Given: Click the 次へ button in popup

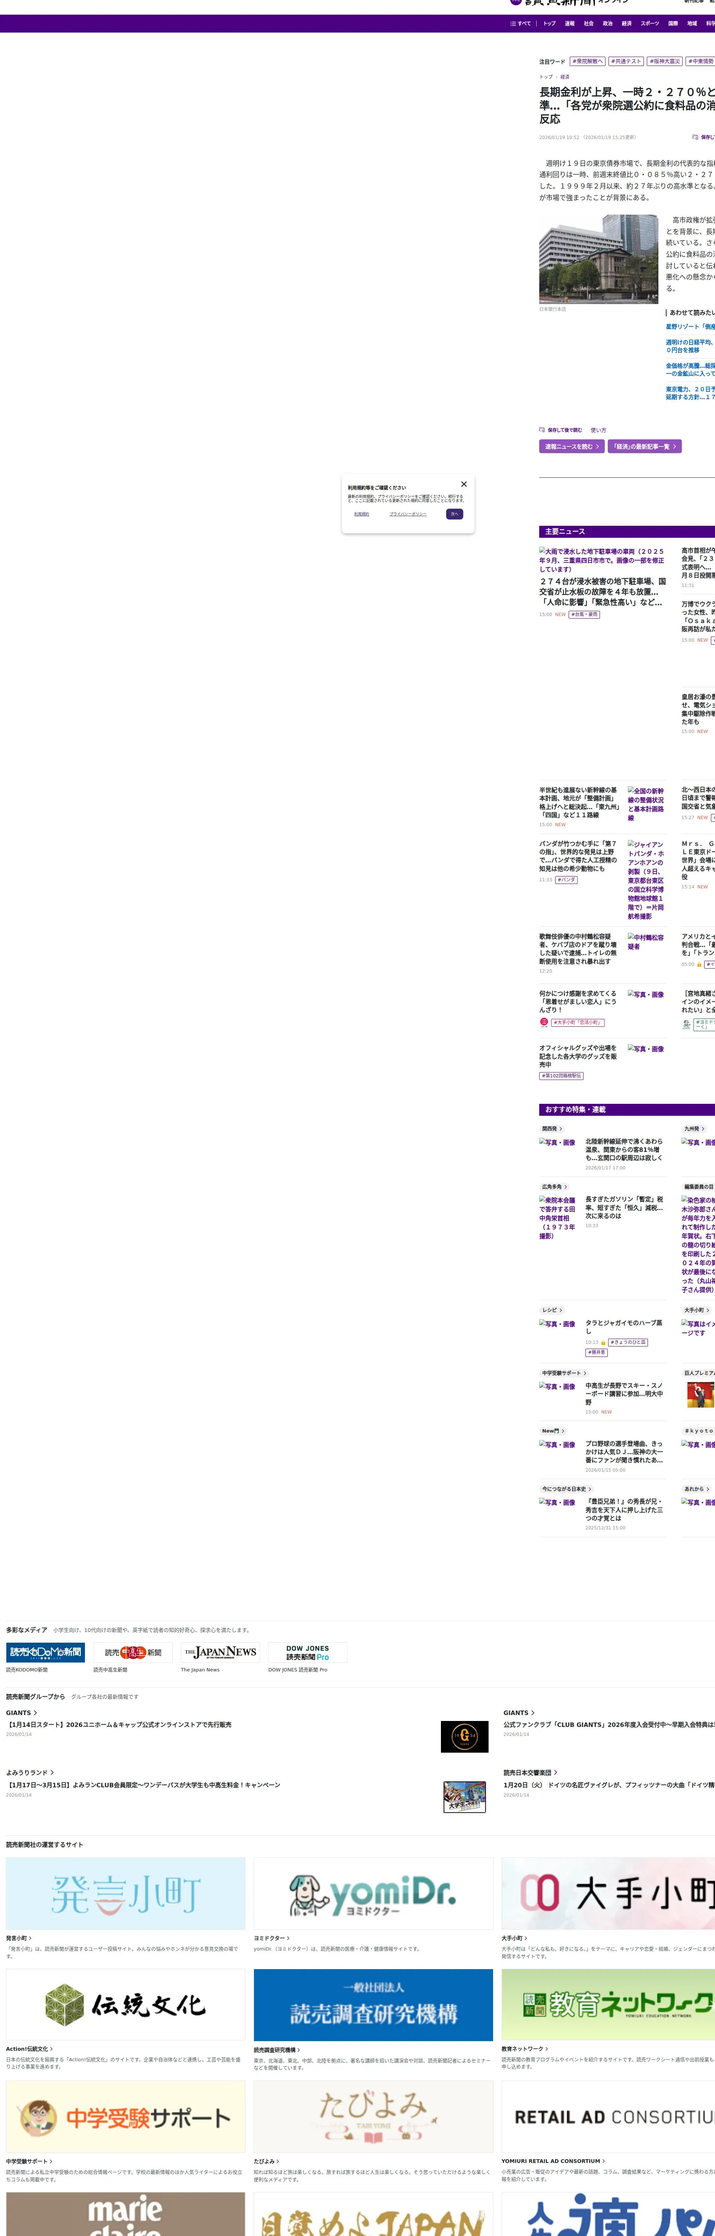Looking at the screenshot, I should pos(454,514).
